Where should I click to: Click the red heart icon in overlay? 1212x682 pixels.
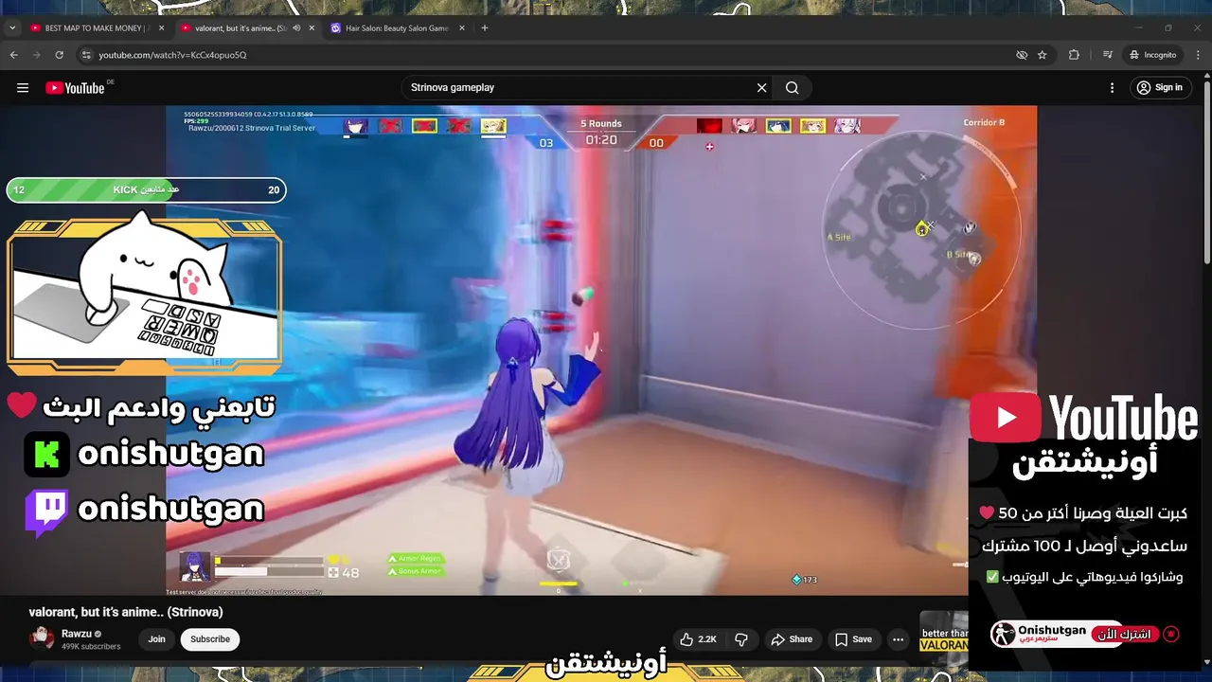[21, 405]
